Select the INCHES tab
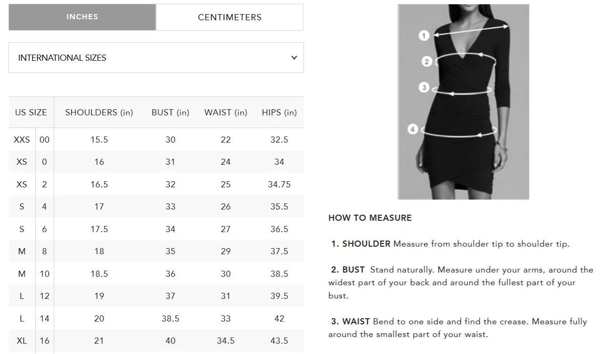Screen dimensions: 603x354 tap(82, 17)
